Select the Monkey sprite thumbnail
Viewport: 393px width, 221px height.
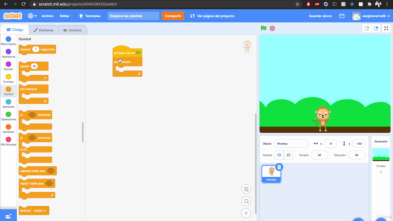[271, 174]
